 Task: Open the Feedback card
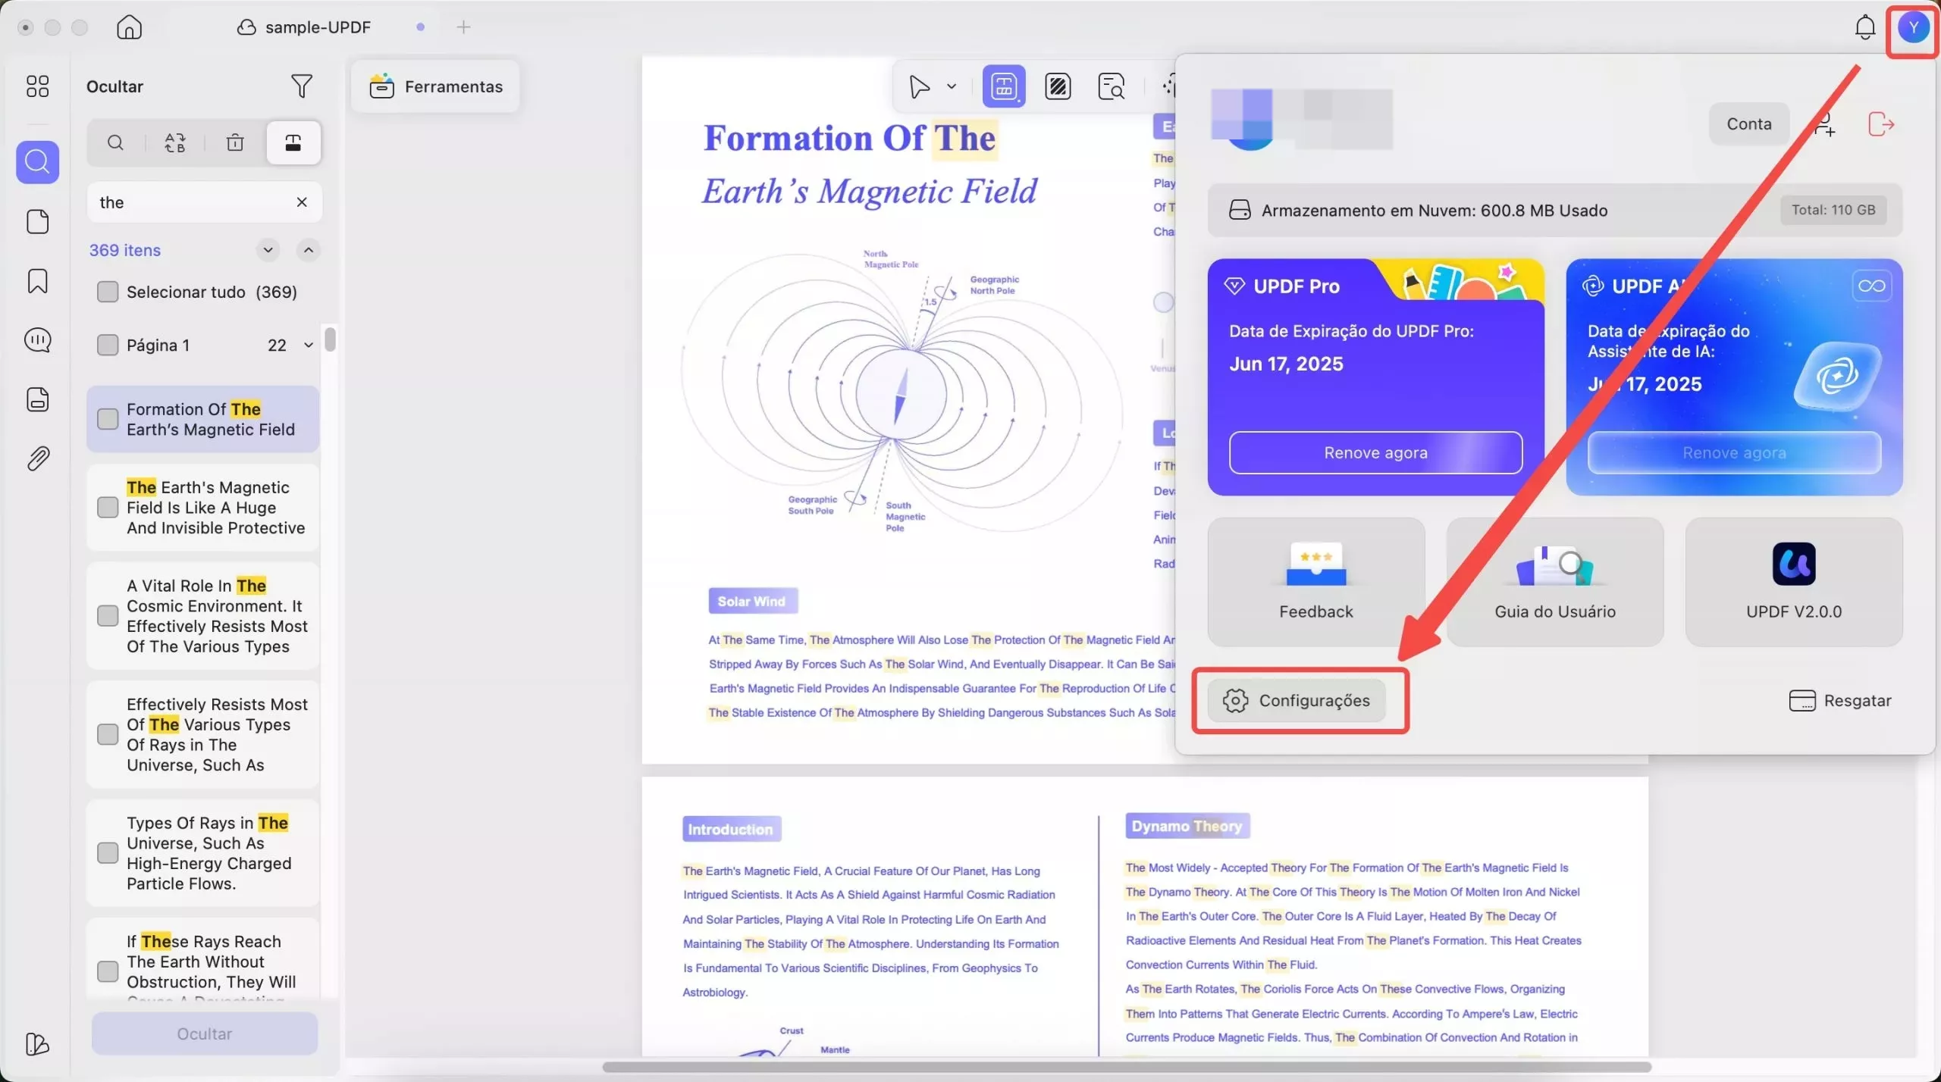point(1316,582)
